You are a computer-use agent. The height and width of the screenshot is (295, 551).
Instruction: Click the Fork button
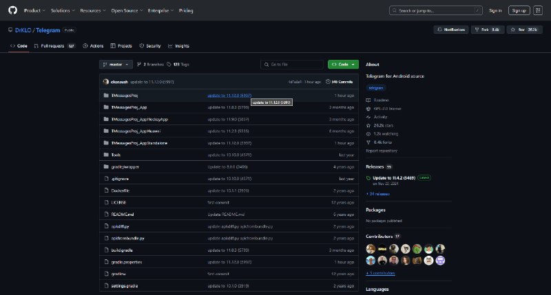click(x=488, y=30)
